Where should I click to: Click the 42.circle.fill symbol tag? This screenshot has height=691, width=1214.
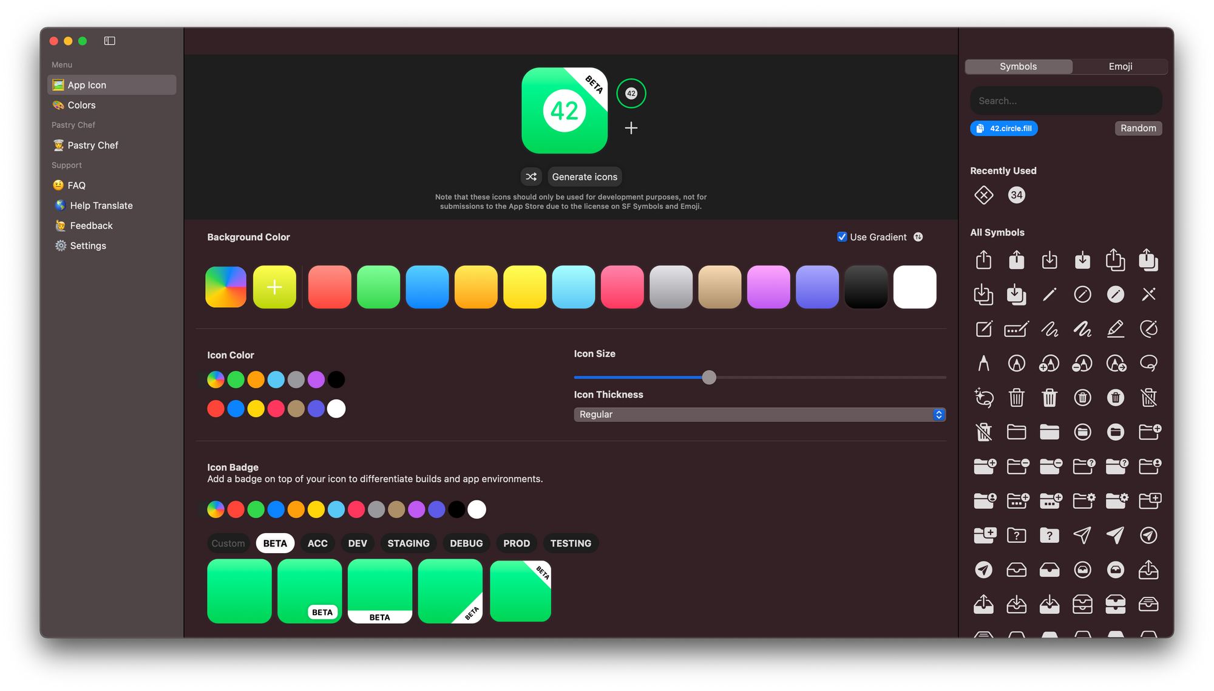[x=1004, y=128]
